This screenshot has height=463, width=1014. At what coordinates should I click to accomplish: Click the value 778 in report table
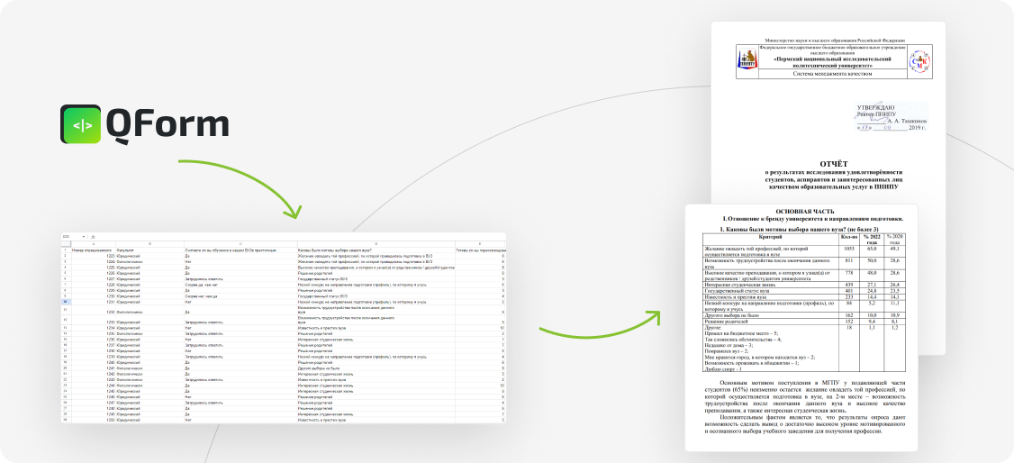[x=849, y=273]
